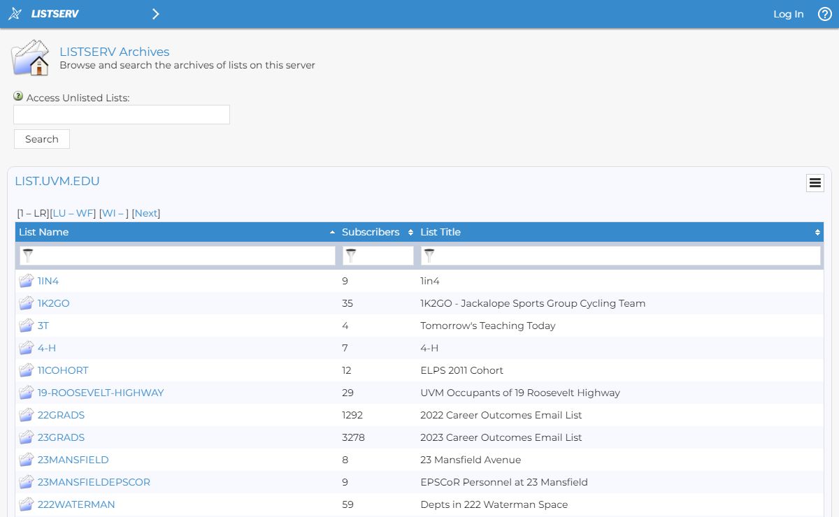Click the List Title filter input
839x517 pixels.
coord(620,256)
